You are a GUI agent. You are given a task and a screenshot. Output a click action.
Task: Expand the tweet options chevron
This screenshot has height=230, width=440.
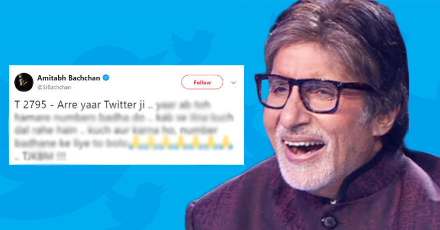(x=233, y=83)
